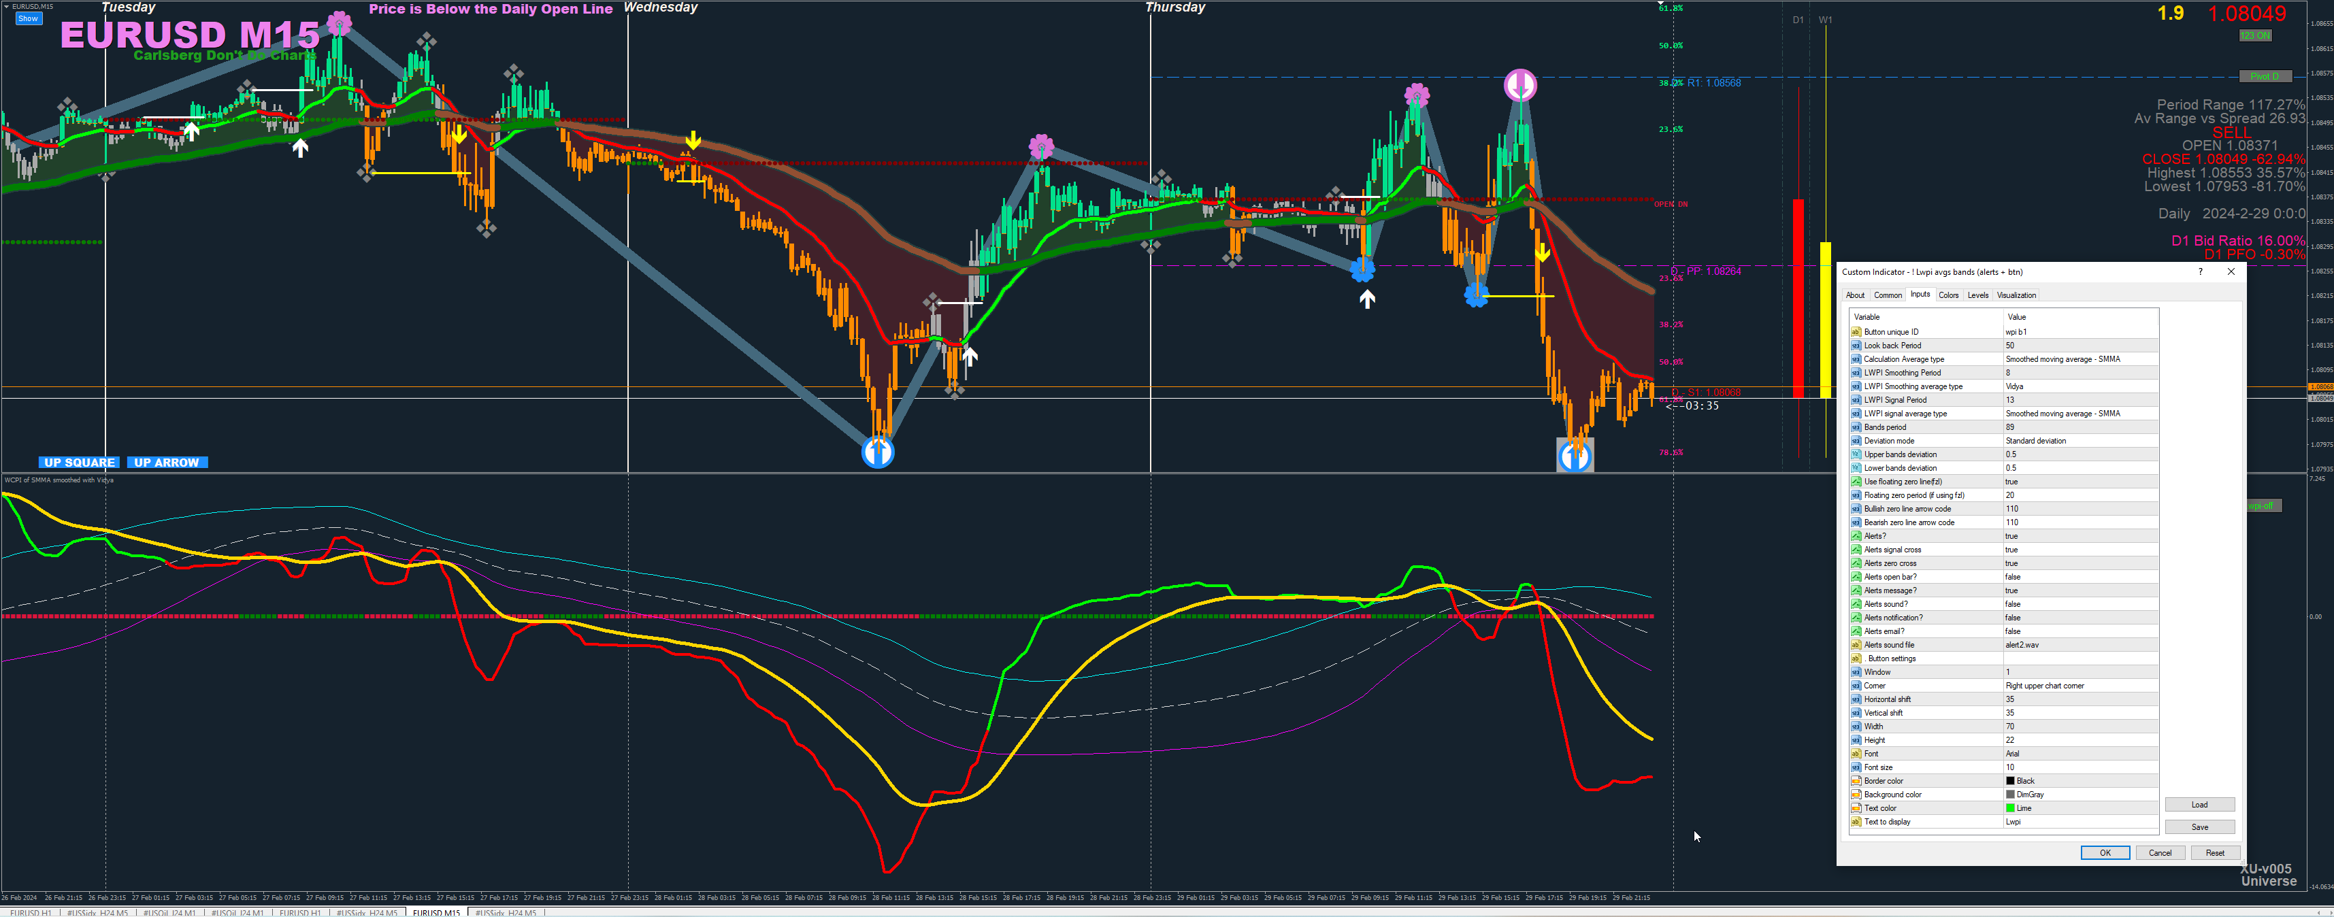Image resolution: width=2334 pixels, height=917 pixels.
Task: Click the UP ARROW chart button
Action: click(x=167, y=462)
